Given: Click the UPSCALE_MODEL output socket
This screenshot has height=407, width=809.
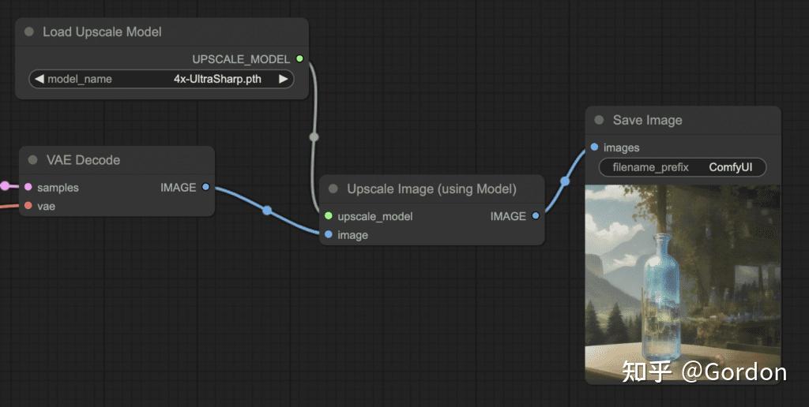Looking at the screenshot, I should coord(299,58).
